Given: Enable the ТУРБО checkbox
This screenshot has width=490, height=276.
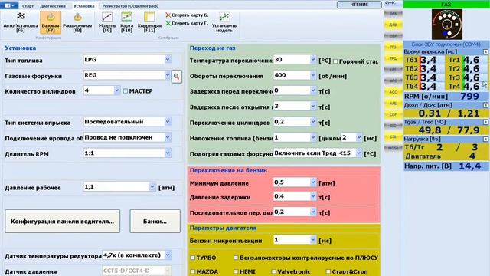Looking at the screenshot, I should click(x=193, y=258).
